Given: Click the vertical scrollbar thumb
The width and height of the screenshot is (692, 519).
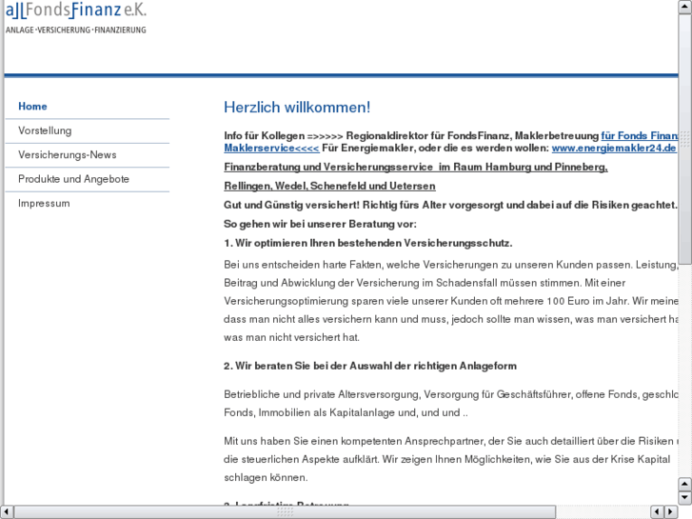Looking at the screenshot, I should click(684, 139).
